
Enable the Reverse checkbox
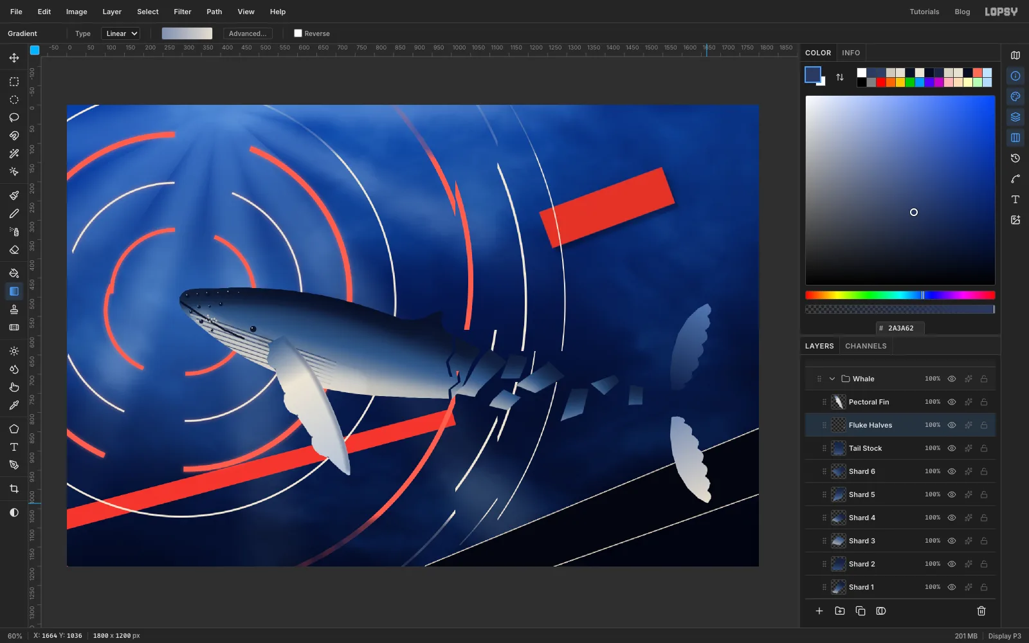coord(298,33)
